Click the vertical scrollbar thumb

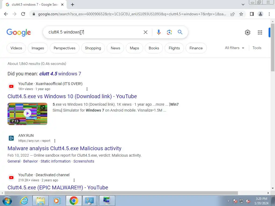tap(273, 47)
